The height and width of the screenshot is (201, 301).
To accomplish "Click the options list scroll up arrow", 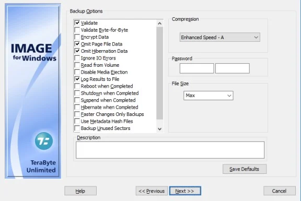I will 159,23.
